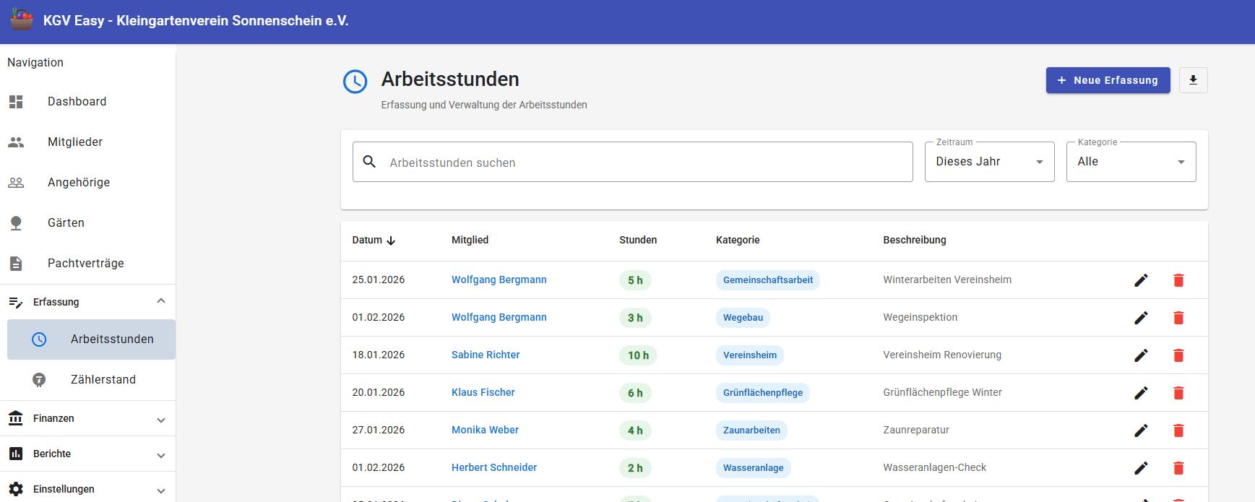This screenshot has width=1255, height=502.
Task: Edit the Grünflächenpflege Winter entry
Action: [x=1141, y=393]
